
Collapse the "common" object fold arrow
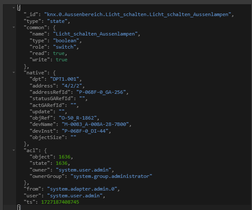(14, 27)
